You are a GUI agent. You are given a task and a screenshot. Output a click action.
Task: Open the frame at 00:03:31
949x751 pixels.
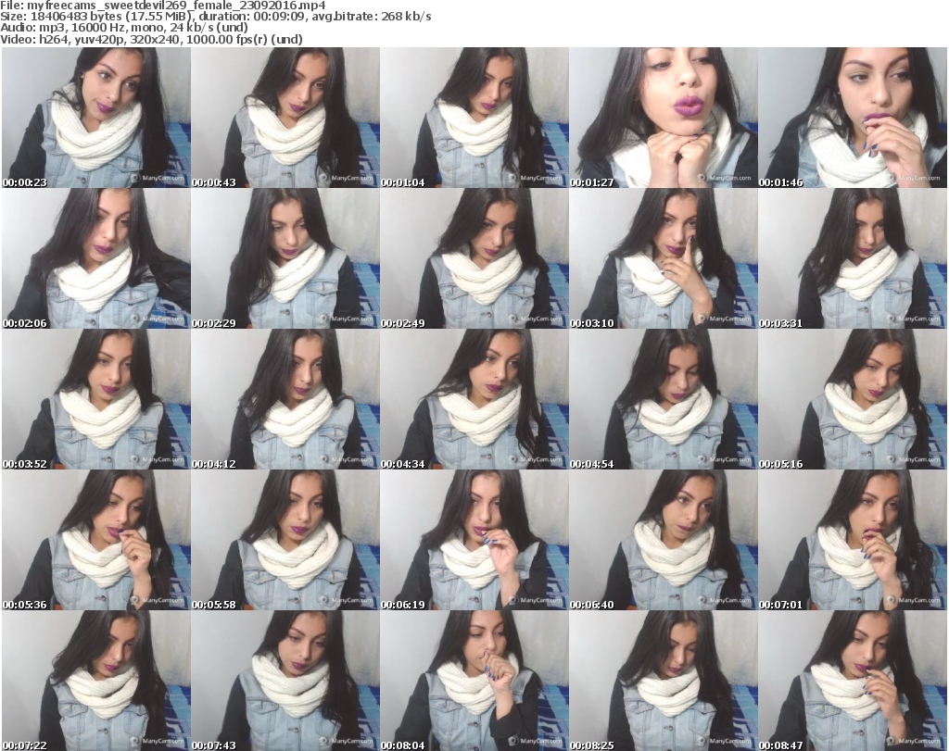coord(853,258)
